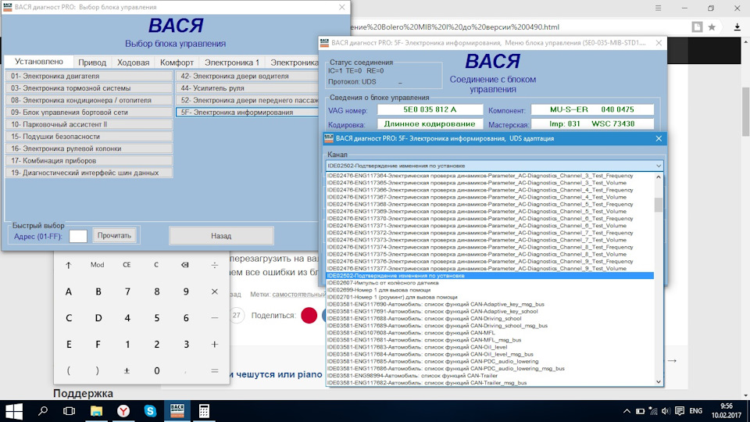Image resolution: width=750 pixels, height=422 pixels.
Task: Click the calculator backspace key
Action: click(185, 265)
